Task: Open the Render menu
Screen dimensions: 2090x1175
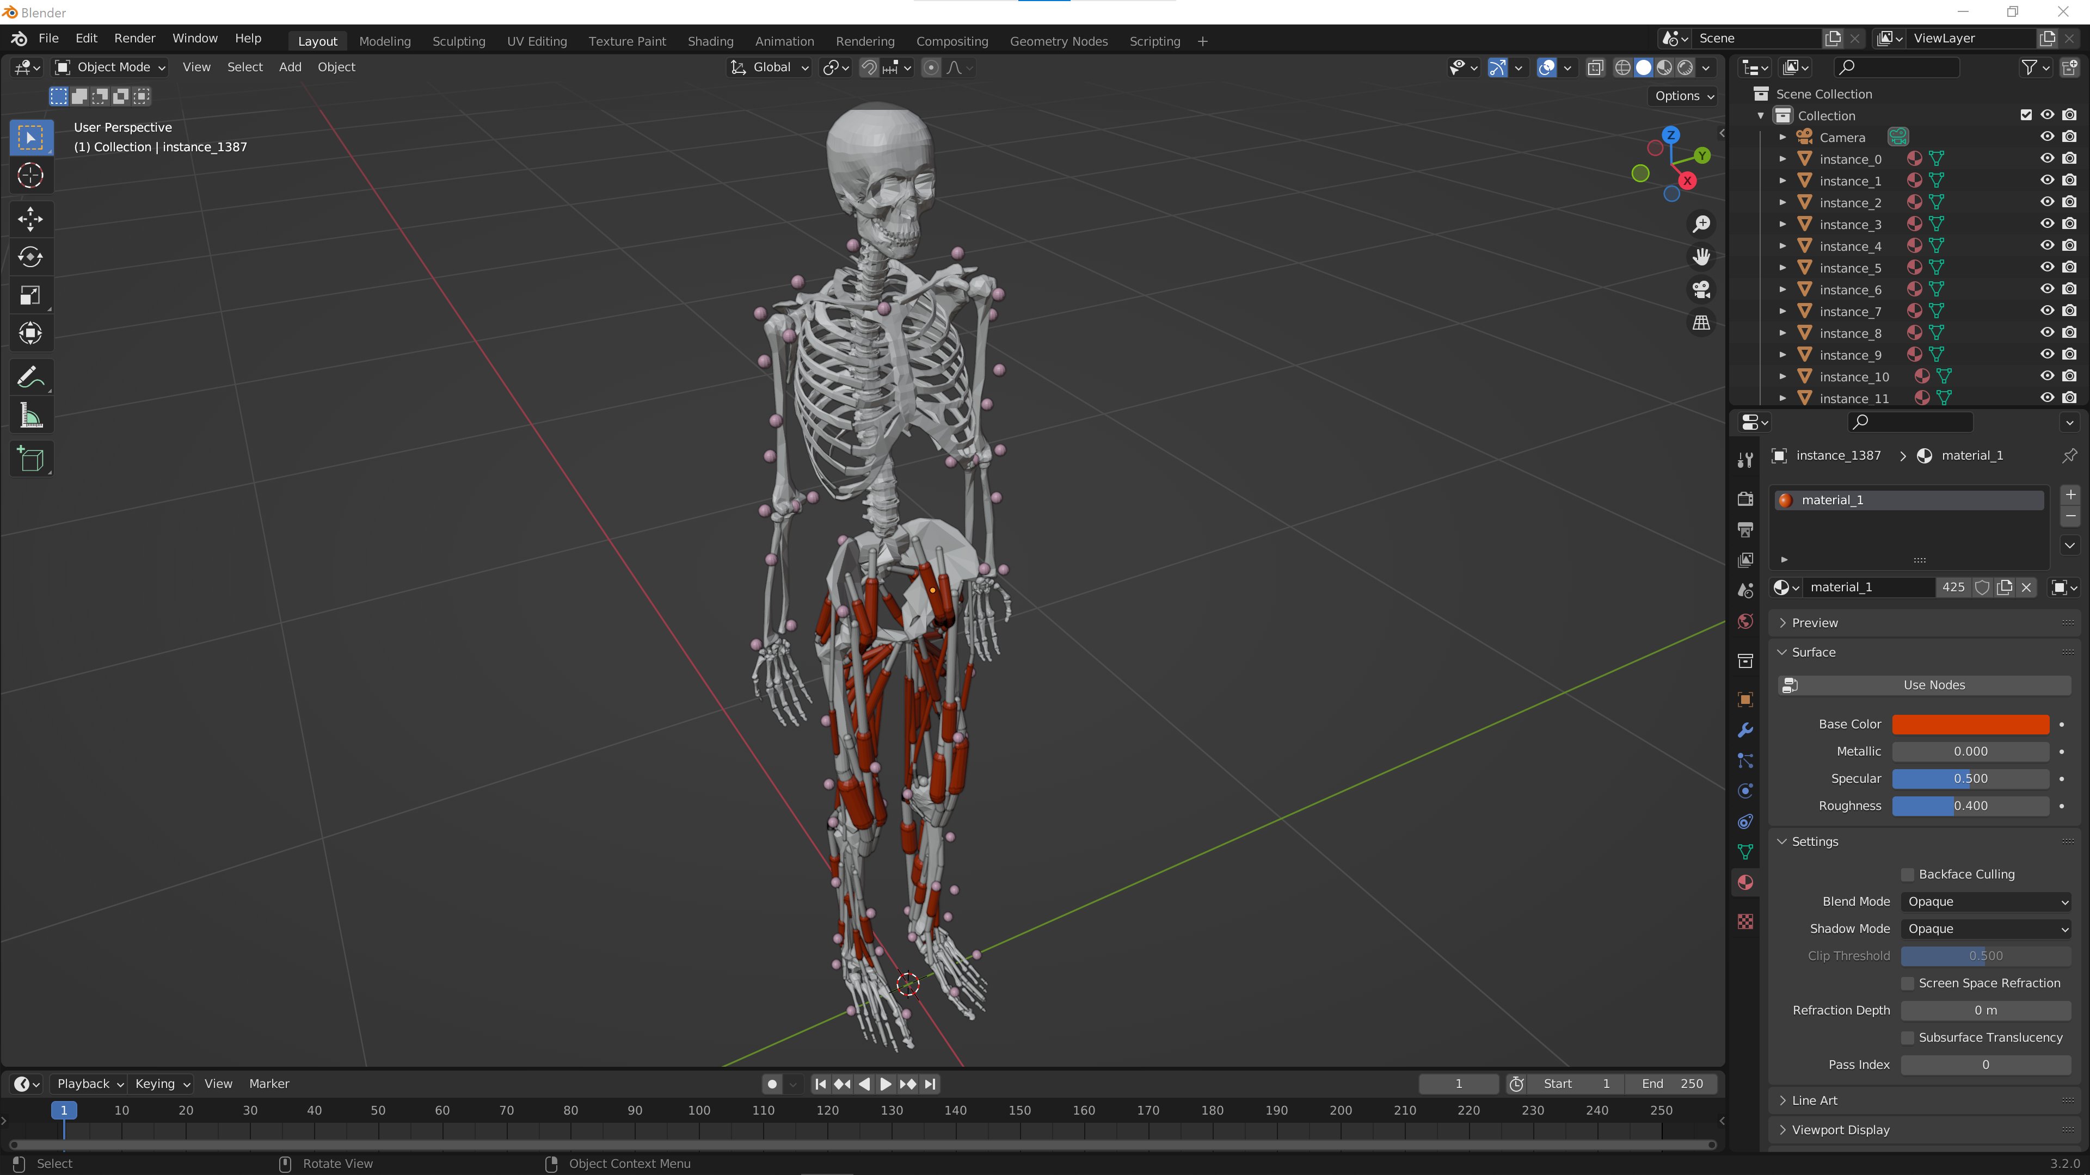Action: tap(134, 38)
